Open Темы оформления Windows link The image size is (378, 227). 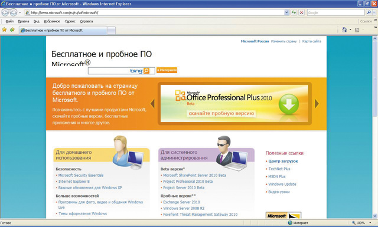[x=83, y=213]
